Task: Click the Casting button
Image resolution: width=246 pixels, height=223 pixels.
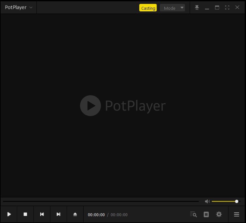Action: click(x=148, y=8)
